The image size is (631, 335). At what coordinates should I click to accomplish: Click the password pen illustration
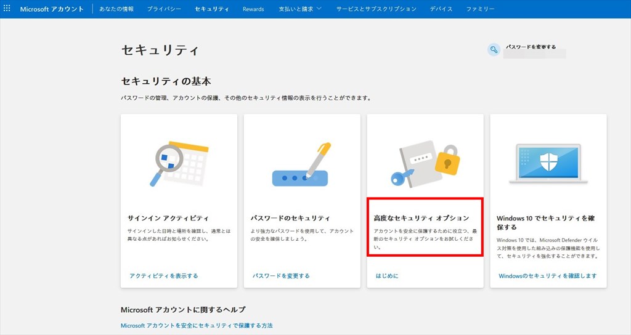302,166
